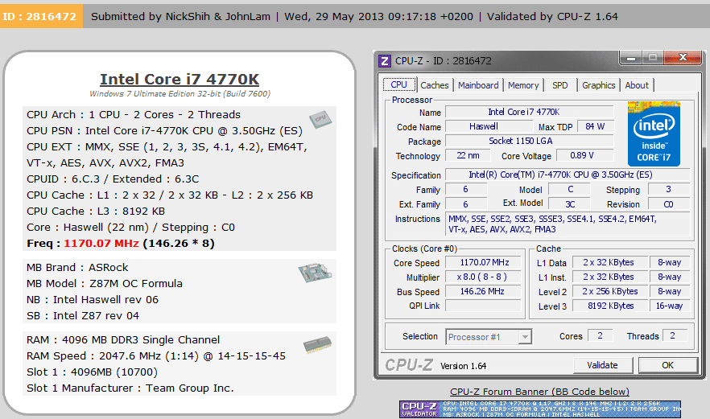The height and width of the screenshot is (419, 710).
Task: Click the CPU-Z Validator banner image
Action: tap(539, 409)
